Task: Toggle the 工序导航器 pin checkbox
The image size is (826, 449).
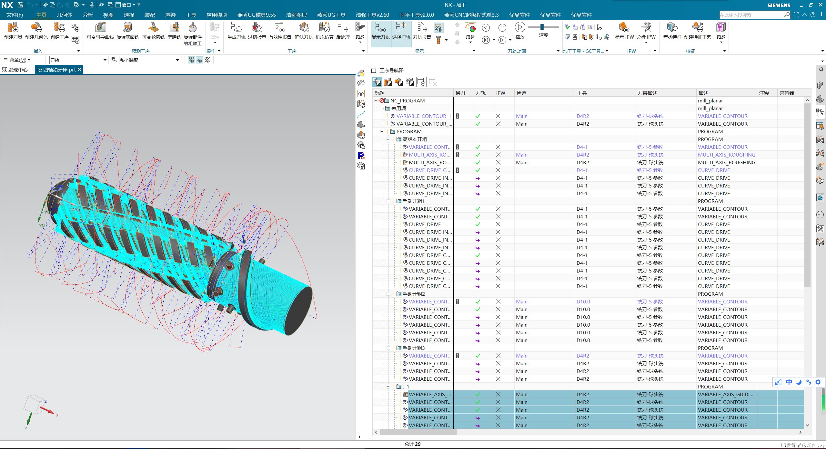Action: 374,71
